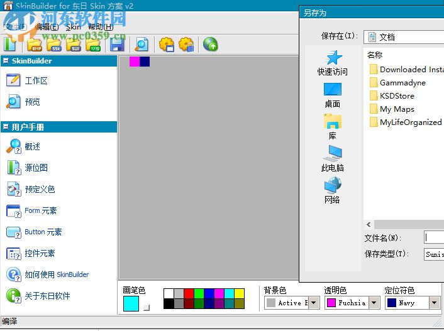Screen dimensions: 444x331
Task: Open a SUI file via toolbar folder
Action: [x=74, y=44]
